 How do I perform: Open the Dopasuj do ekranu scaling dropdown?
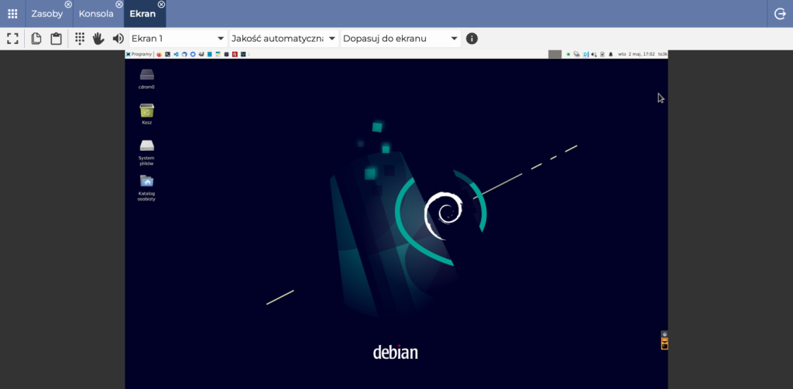click(x=400, y=39)
